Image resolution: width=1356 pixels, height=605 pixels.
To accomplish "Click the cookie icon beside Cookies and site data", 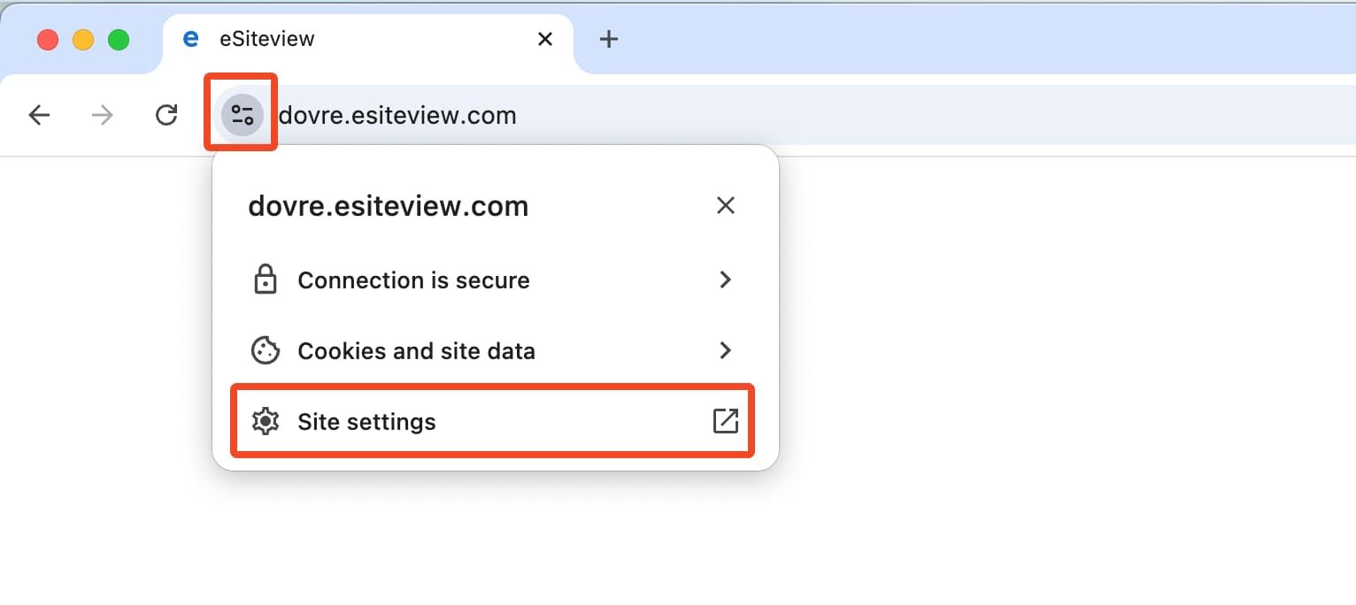I will point(265,350).
